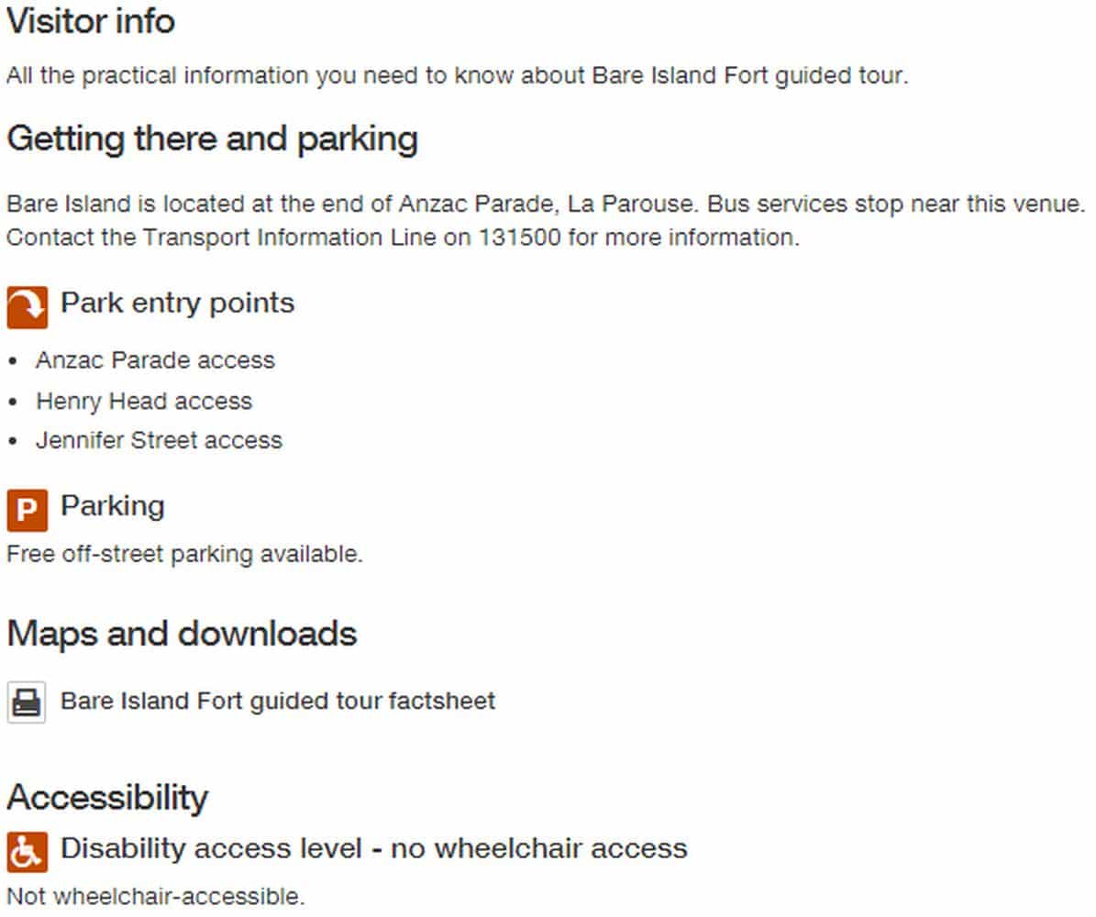Click the Bare Island location paragraph

click(x=546, y=221)
